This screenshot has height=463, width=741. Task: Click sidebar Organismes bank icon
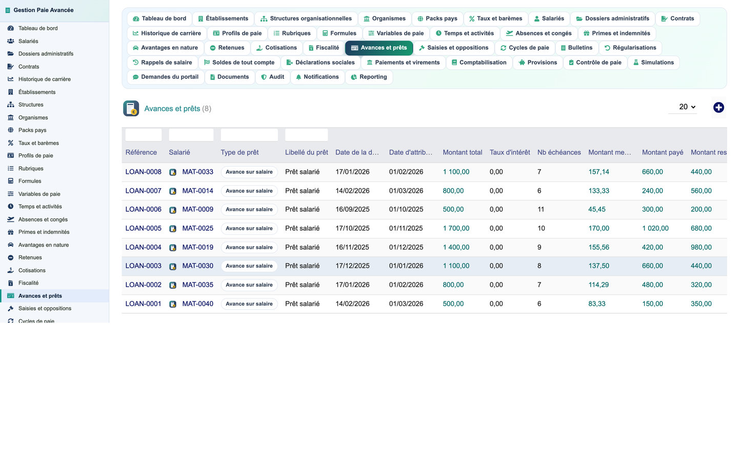[x=10, y=117]
